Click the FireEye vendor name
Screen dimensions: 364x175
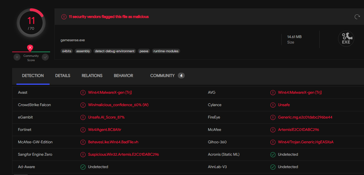coord(214,117)
